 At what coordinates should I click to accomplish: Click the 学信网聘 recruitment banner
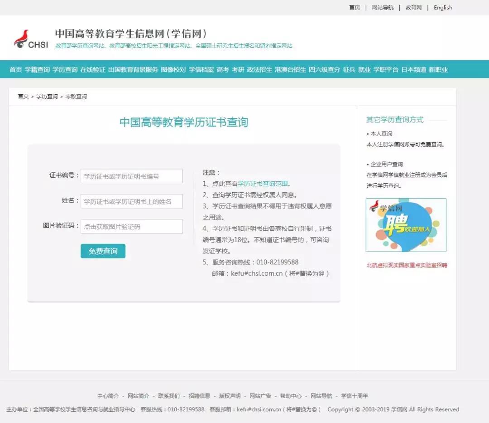point(405,224)
